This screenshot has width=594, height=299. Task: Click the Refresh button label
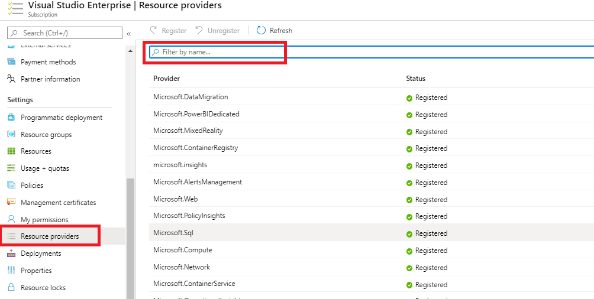click(x=280, y=31)
